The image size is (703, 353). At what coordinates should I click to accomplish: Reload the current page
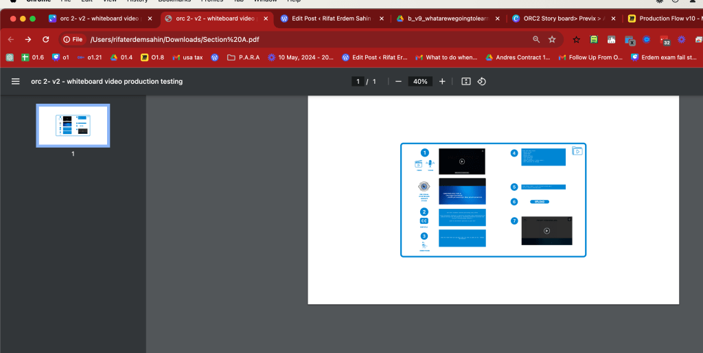(46, 39)
